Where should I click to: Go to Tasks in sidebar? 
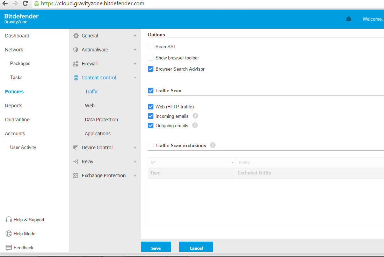click(16, 77)
